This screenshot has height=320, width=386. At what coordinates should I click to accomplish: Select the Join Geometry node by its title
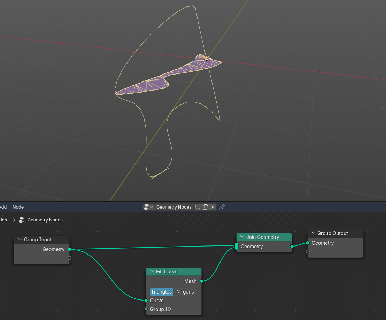(263, 237)
